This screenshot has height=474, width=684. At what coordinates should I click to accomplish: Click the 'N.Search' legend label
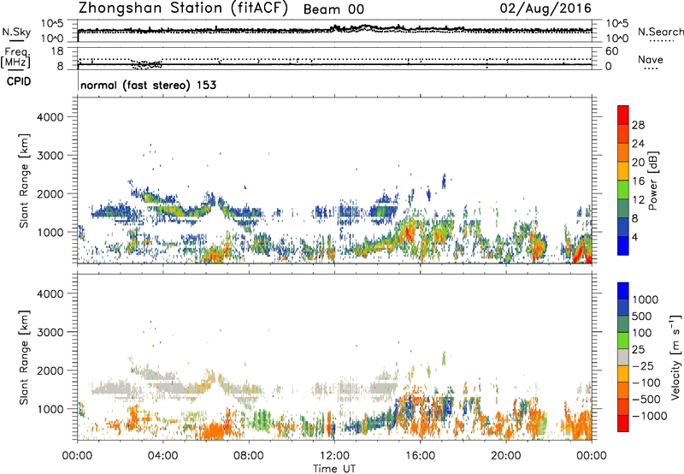(x=660, y=32)
